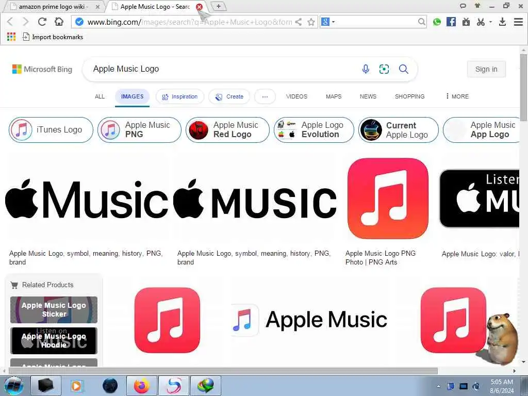Open the Facebook toolbar extension
This screenshot has height=396, width=528.
[x=451, y=22]
